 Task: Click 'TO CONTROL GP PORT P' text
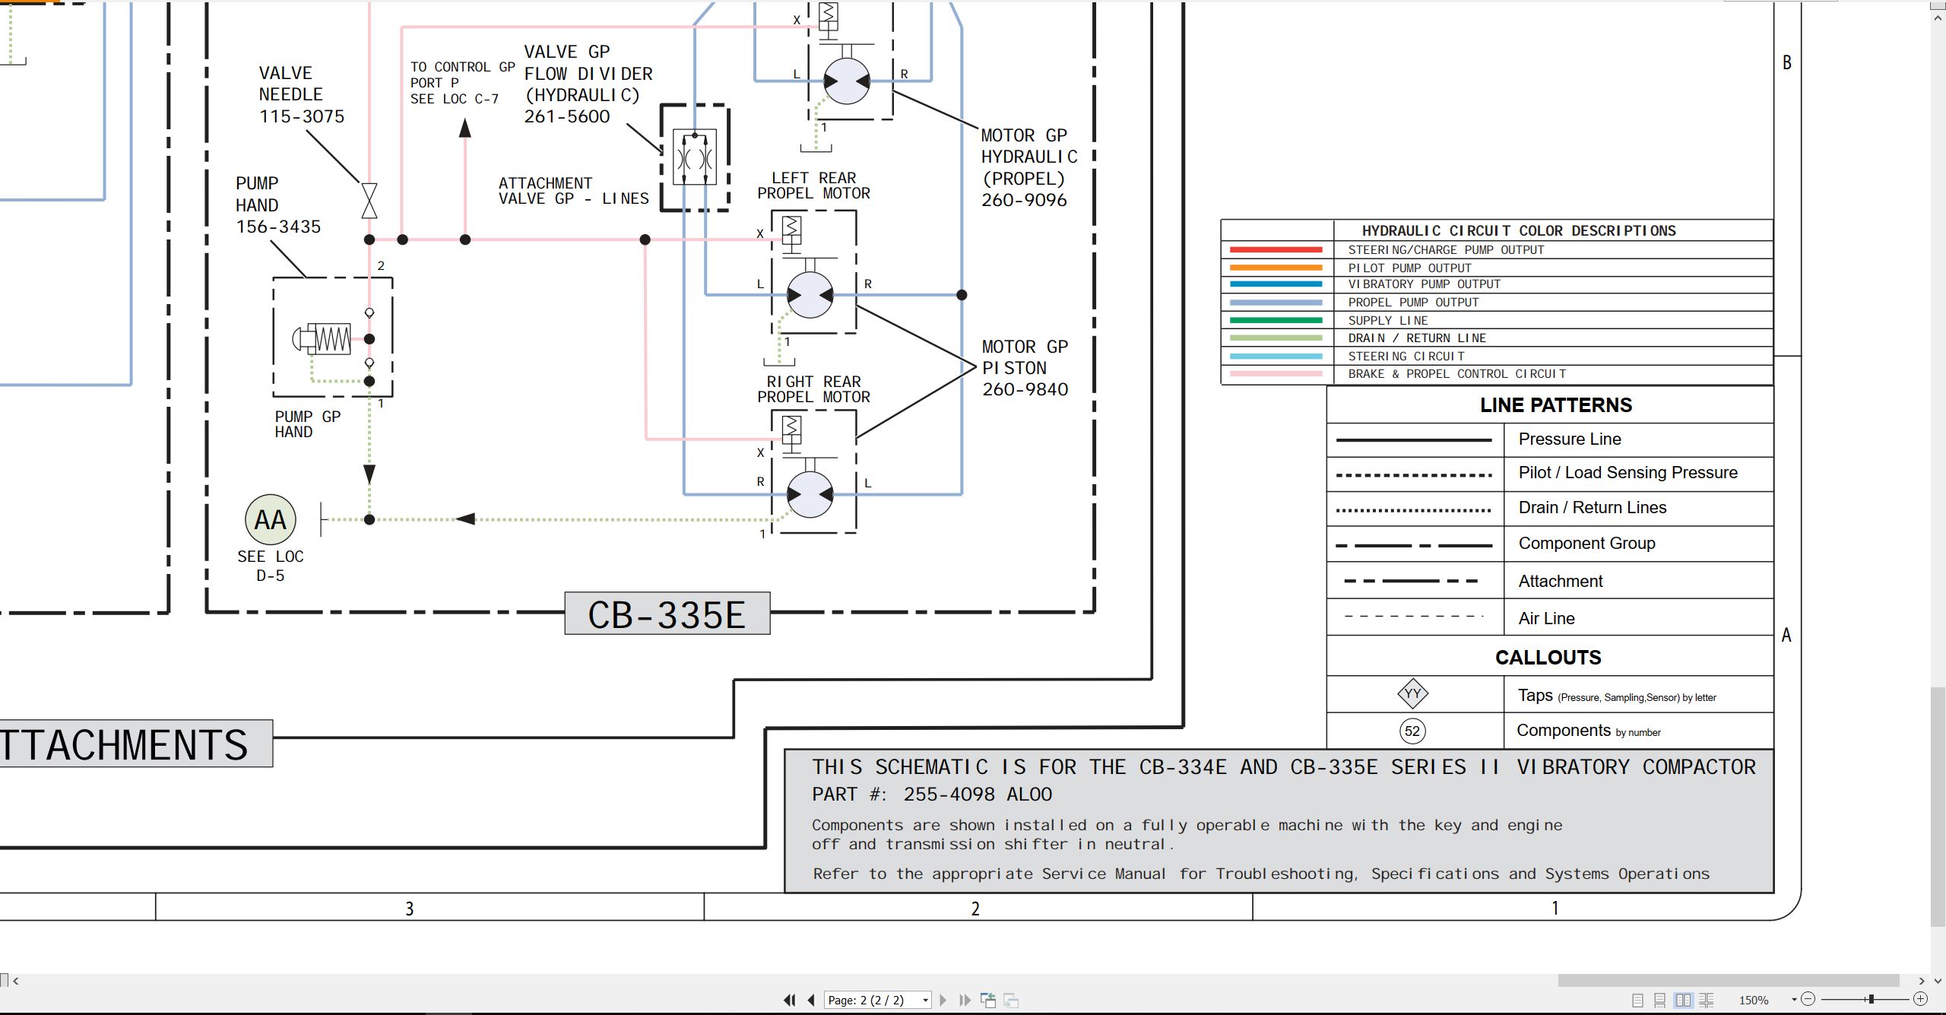462,75
